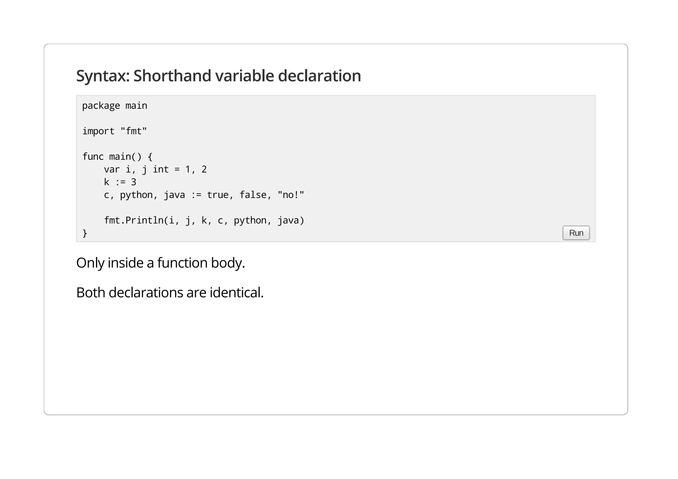Click the 'func main() {' line
The height and width of the screenshot is (479, 678).
117,157
